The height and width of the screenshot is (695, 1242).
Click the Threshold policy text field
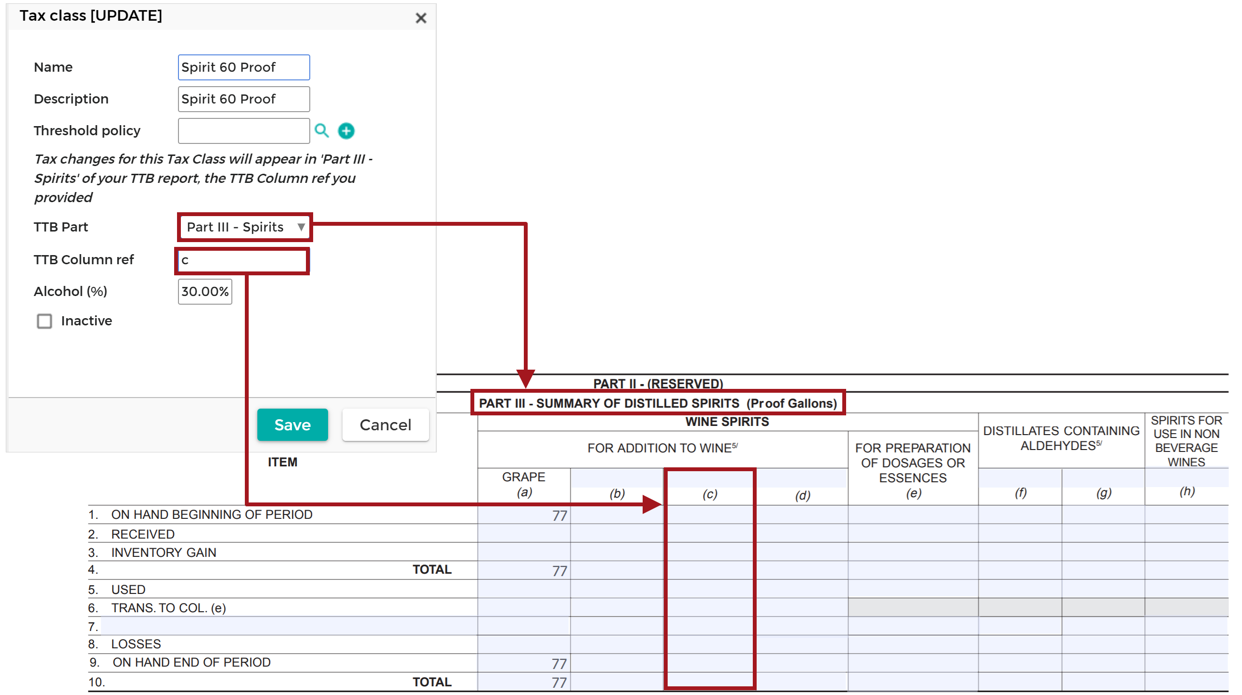point(243,131)
